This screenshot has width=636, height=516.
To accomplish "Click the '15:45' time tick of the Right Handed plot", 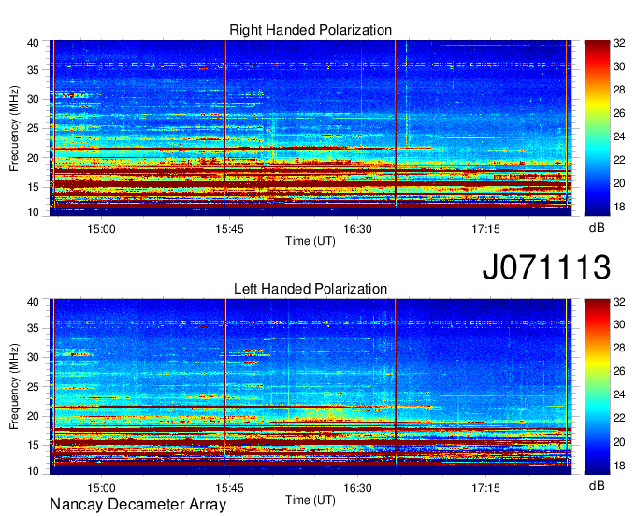I will [x=229, y=229].
